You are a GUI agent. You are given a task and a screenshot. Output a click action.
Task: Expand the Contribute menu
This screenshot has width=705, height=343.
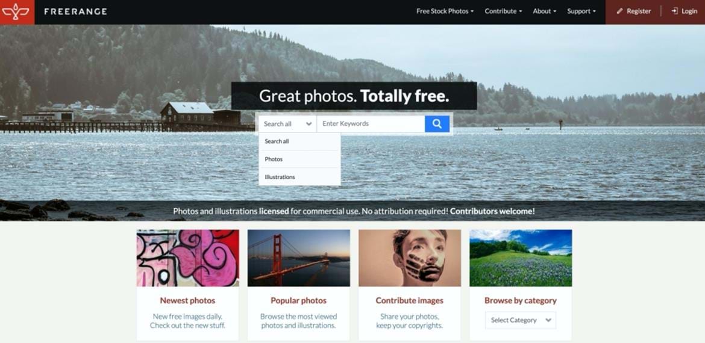[x=503, y=11]
